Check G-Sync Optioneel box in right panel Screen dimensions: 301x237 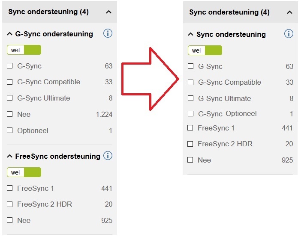pyautogui.click(x=190, y=113)
